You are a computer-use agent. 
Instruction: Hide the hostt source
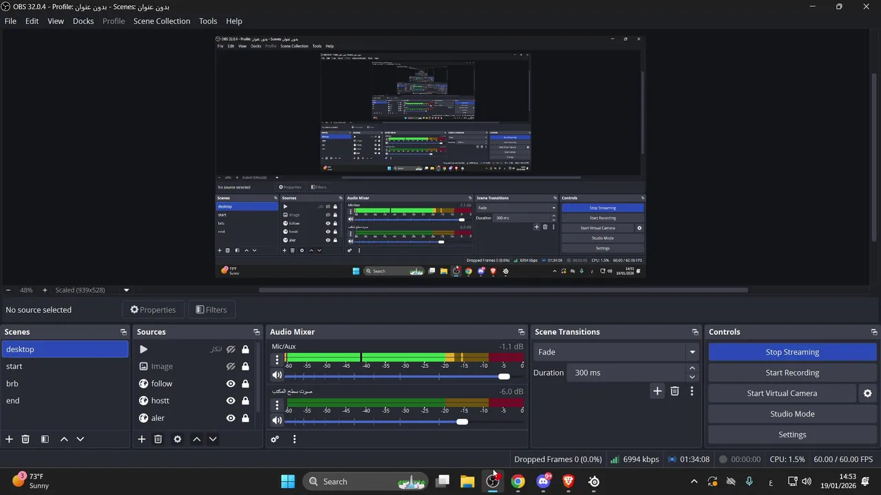(x=231, y=401)
